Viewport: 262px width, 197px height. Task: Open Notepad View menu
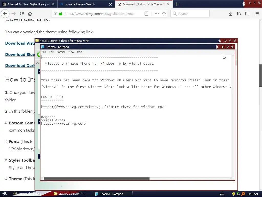click(71, 52)
